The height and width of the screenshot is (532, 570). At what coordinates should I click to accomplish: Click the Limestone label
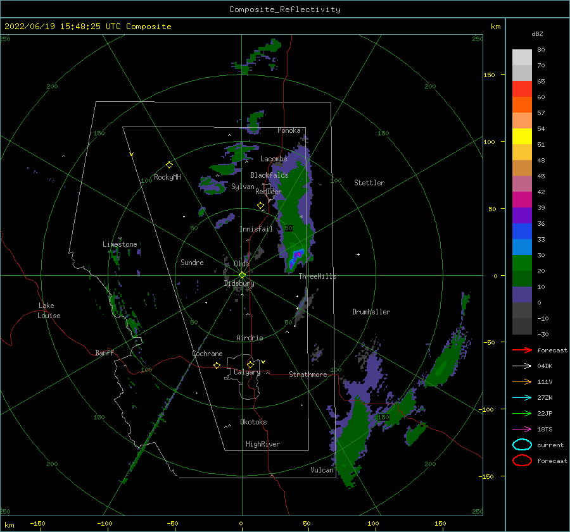[x=120, y=244]
